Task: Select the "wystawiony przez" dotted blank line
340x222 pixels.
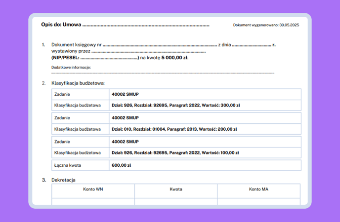Action: (x=148, y=51)
